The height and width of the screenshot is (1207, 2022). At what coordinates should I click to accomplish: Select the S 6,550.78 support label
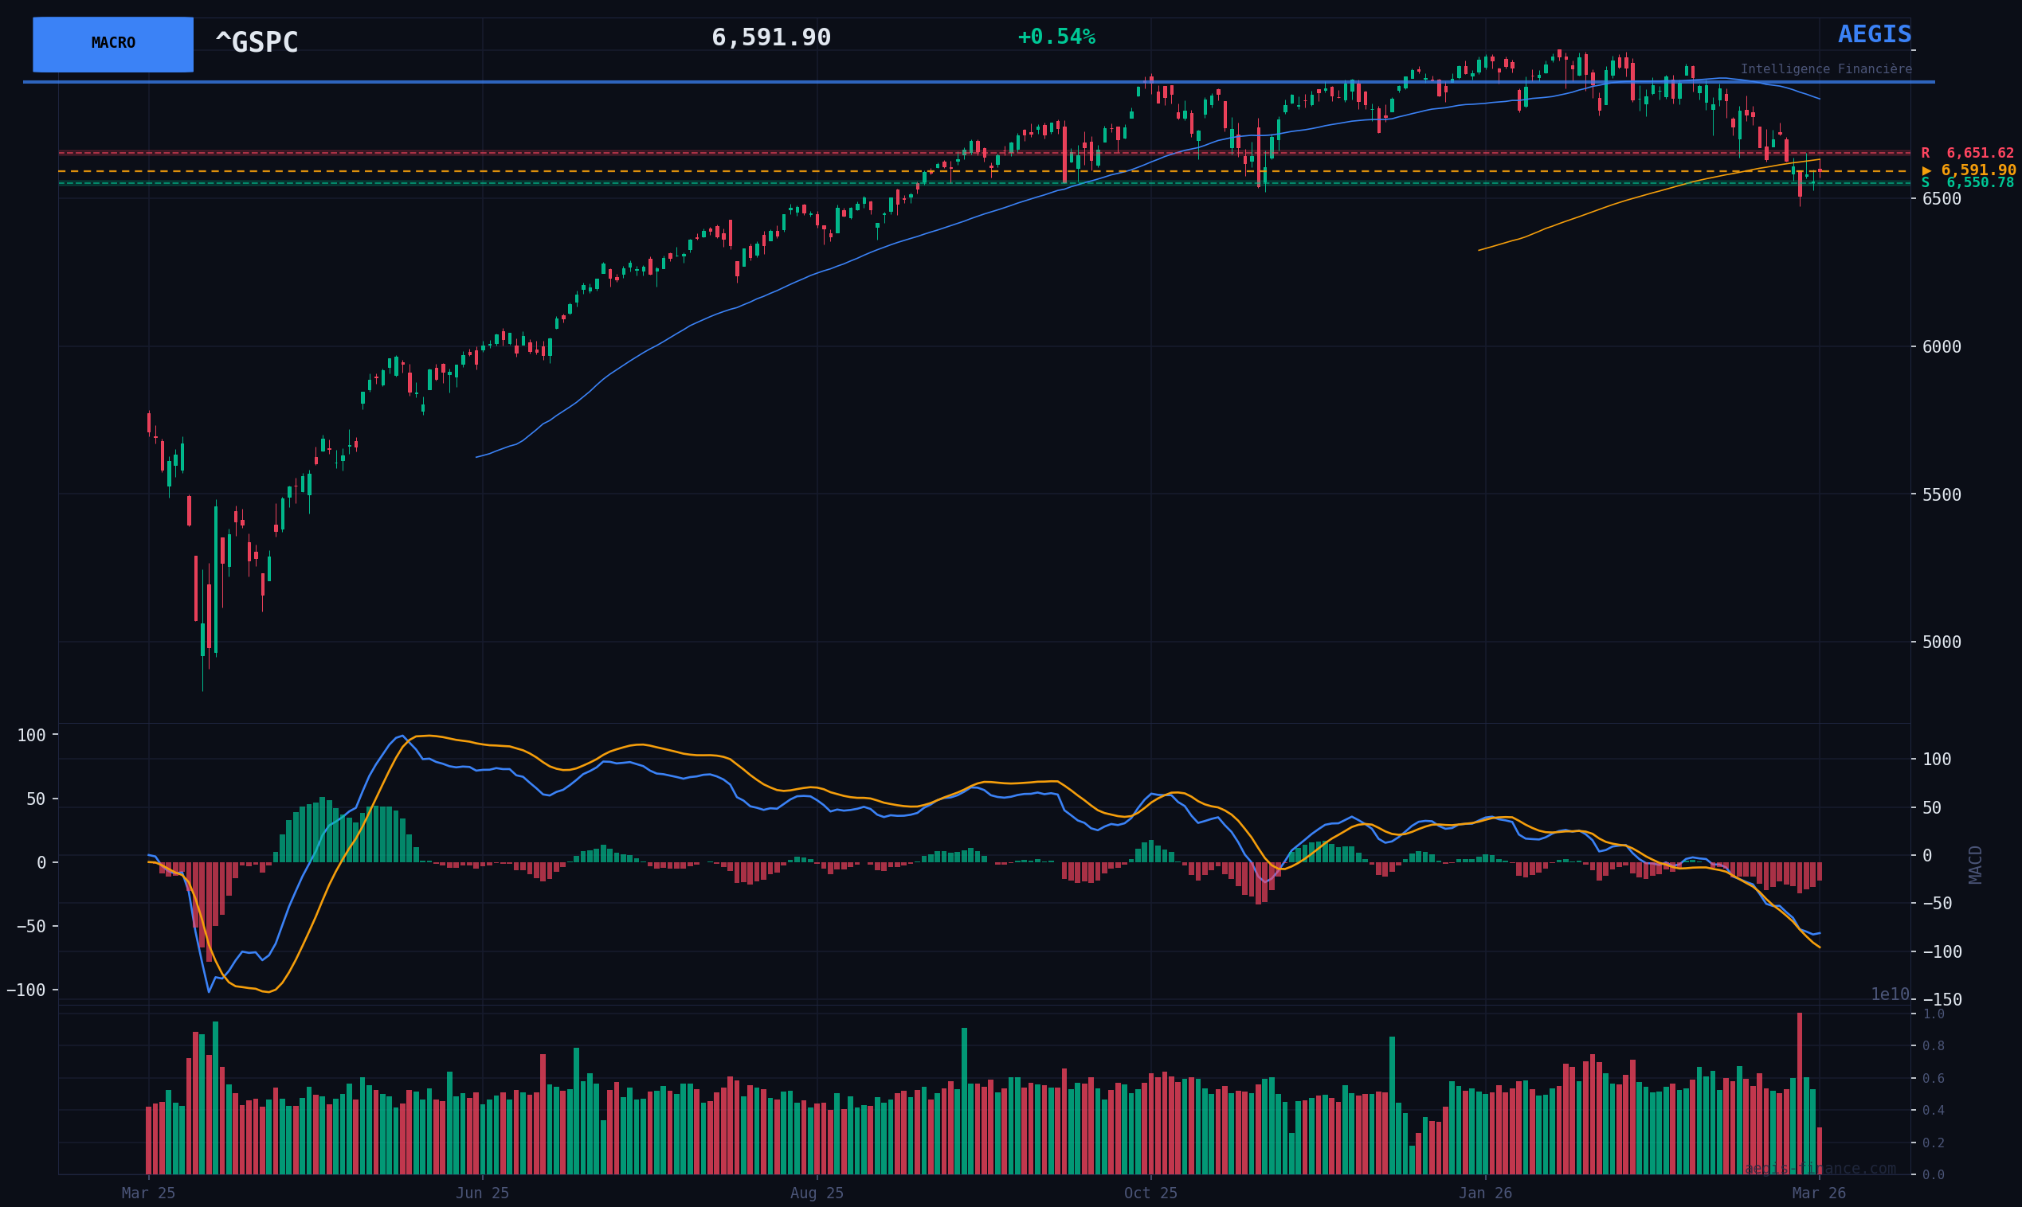(x=1967, y=183)
